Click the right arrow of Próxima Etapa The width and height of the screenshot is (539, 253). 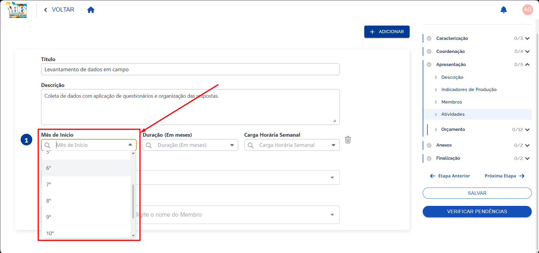pyautogui.click(x=522, y=176)
